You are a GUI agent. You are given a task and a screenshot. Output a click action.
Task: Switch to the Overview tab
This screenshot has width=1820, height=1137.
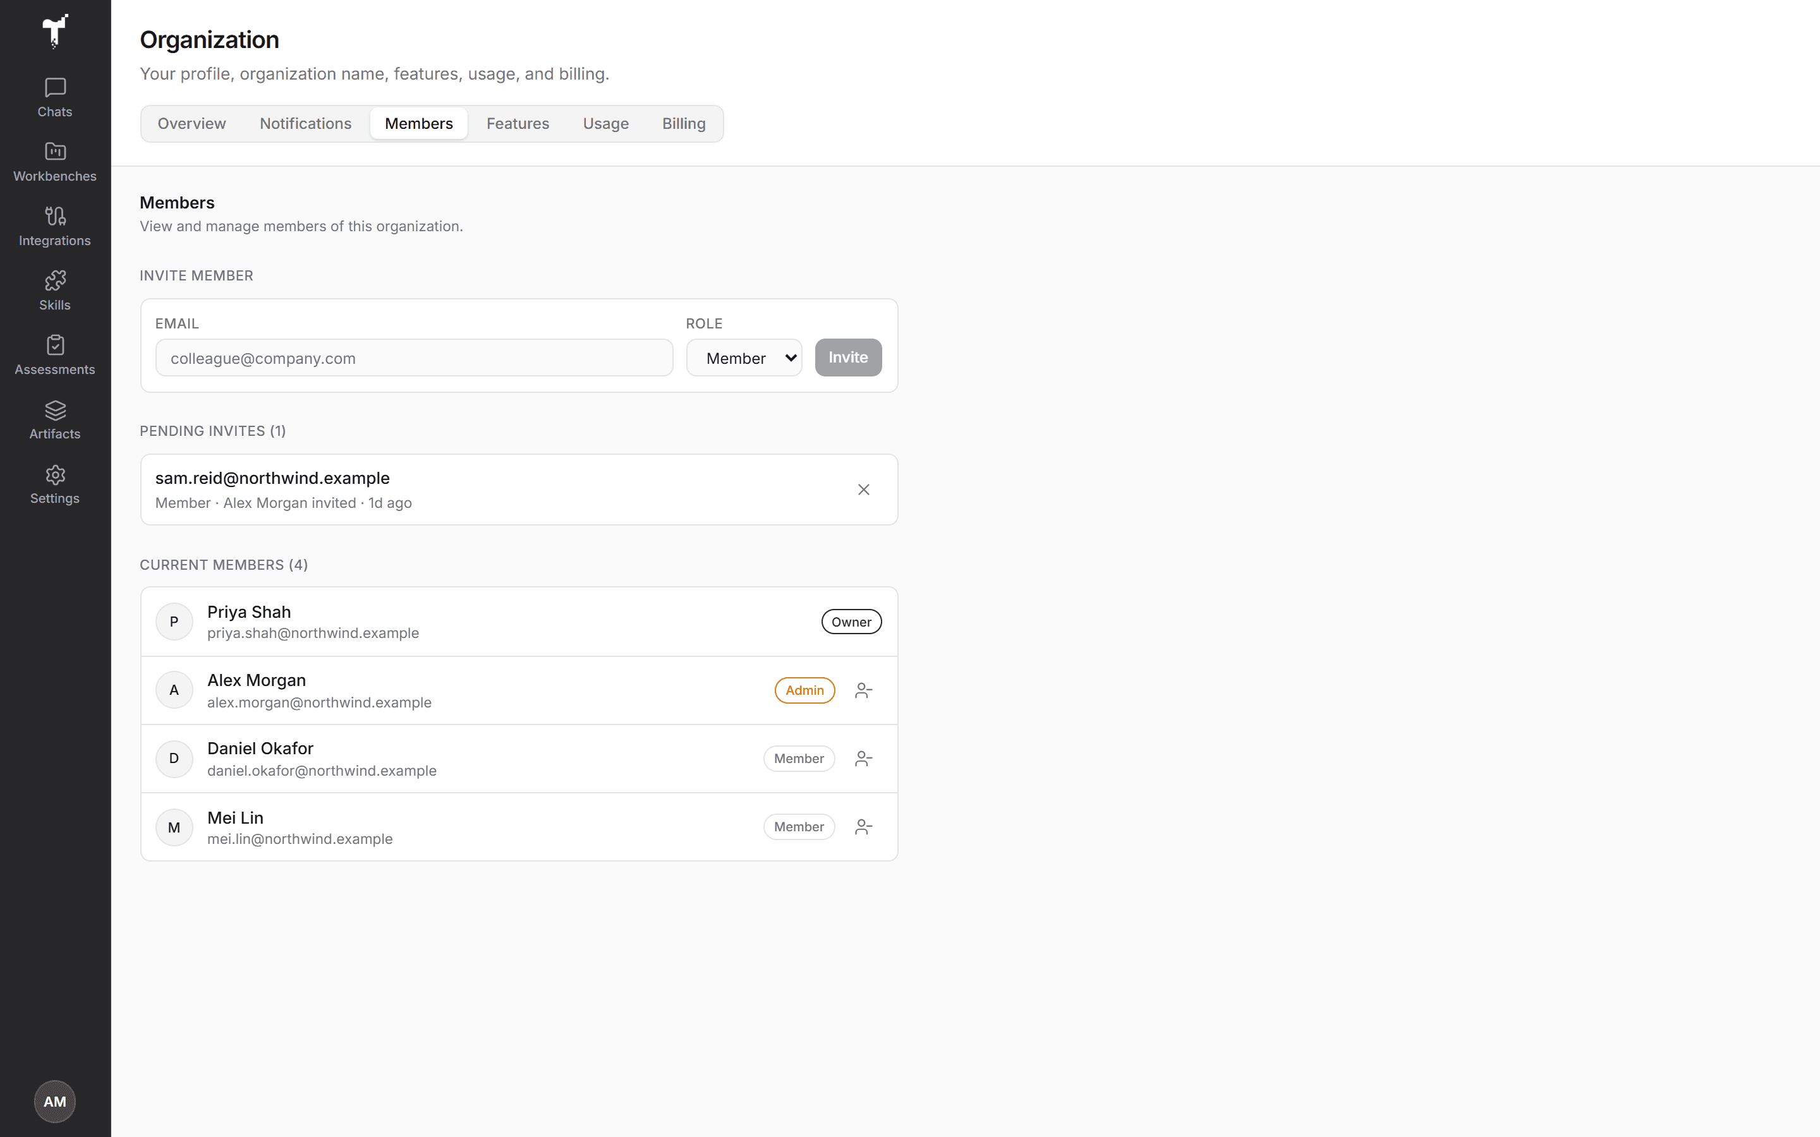click(191, 123)
